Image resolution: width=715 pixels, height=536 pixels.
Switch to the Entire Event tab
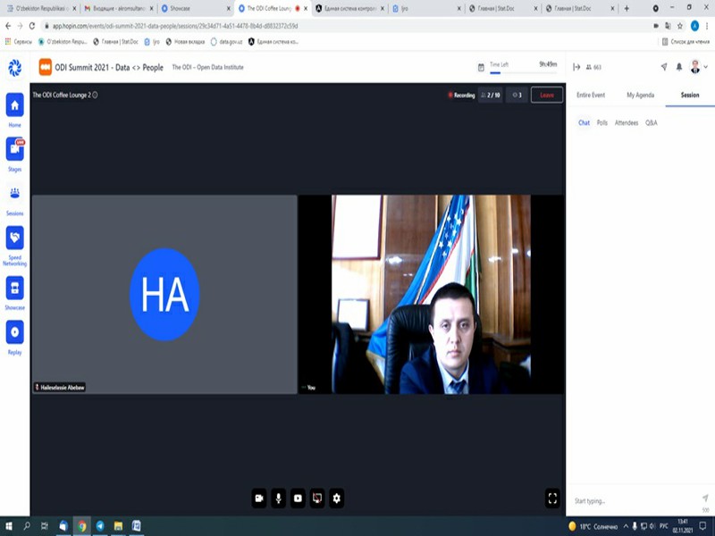click(x=591, y=95)
